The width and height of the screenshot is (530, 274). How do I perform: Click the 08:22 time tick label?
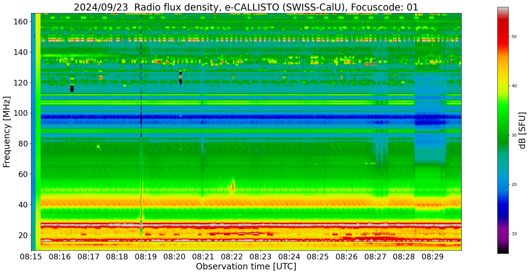232,257
